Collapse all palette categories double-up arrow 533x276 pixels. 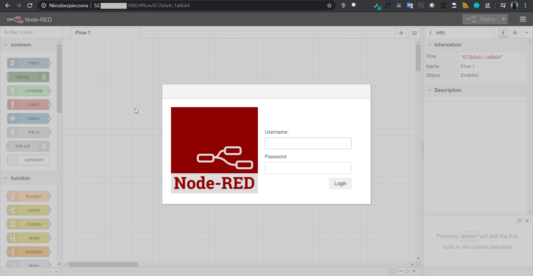tap(50, 272)
